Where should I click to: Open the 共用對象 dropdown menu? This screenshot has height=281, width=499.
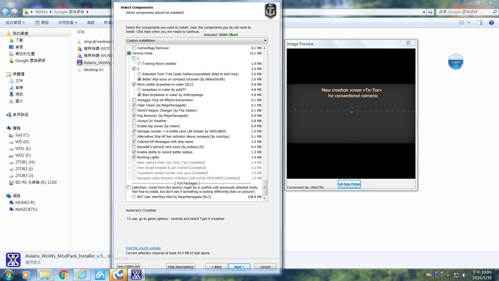point(68,22)
